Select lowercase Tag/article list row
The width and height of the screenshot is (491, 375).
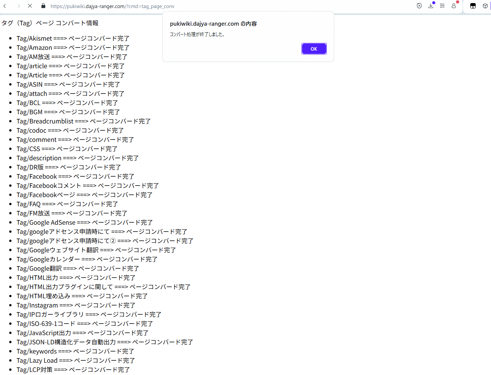tap(71, 66)
